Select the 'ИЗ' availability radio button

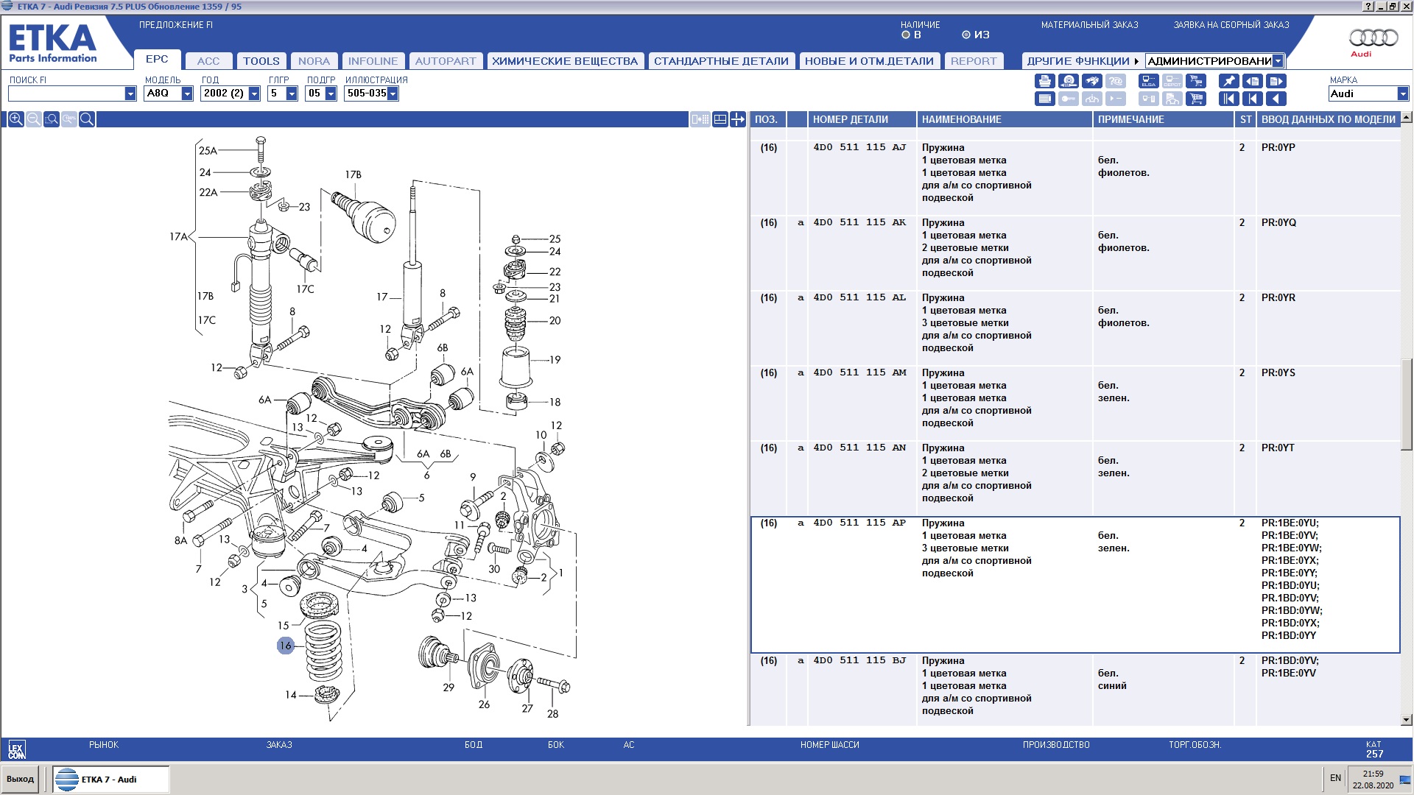(x=966, y=35)
